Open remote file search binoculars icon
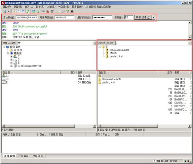Viewport: 193px width, 164px height. coord(72,11)
